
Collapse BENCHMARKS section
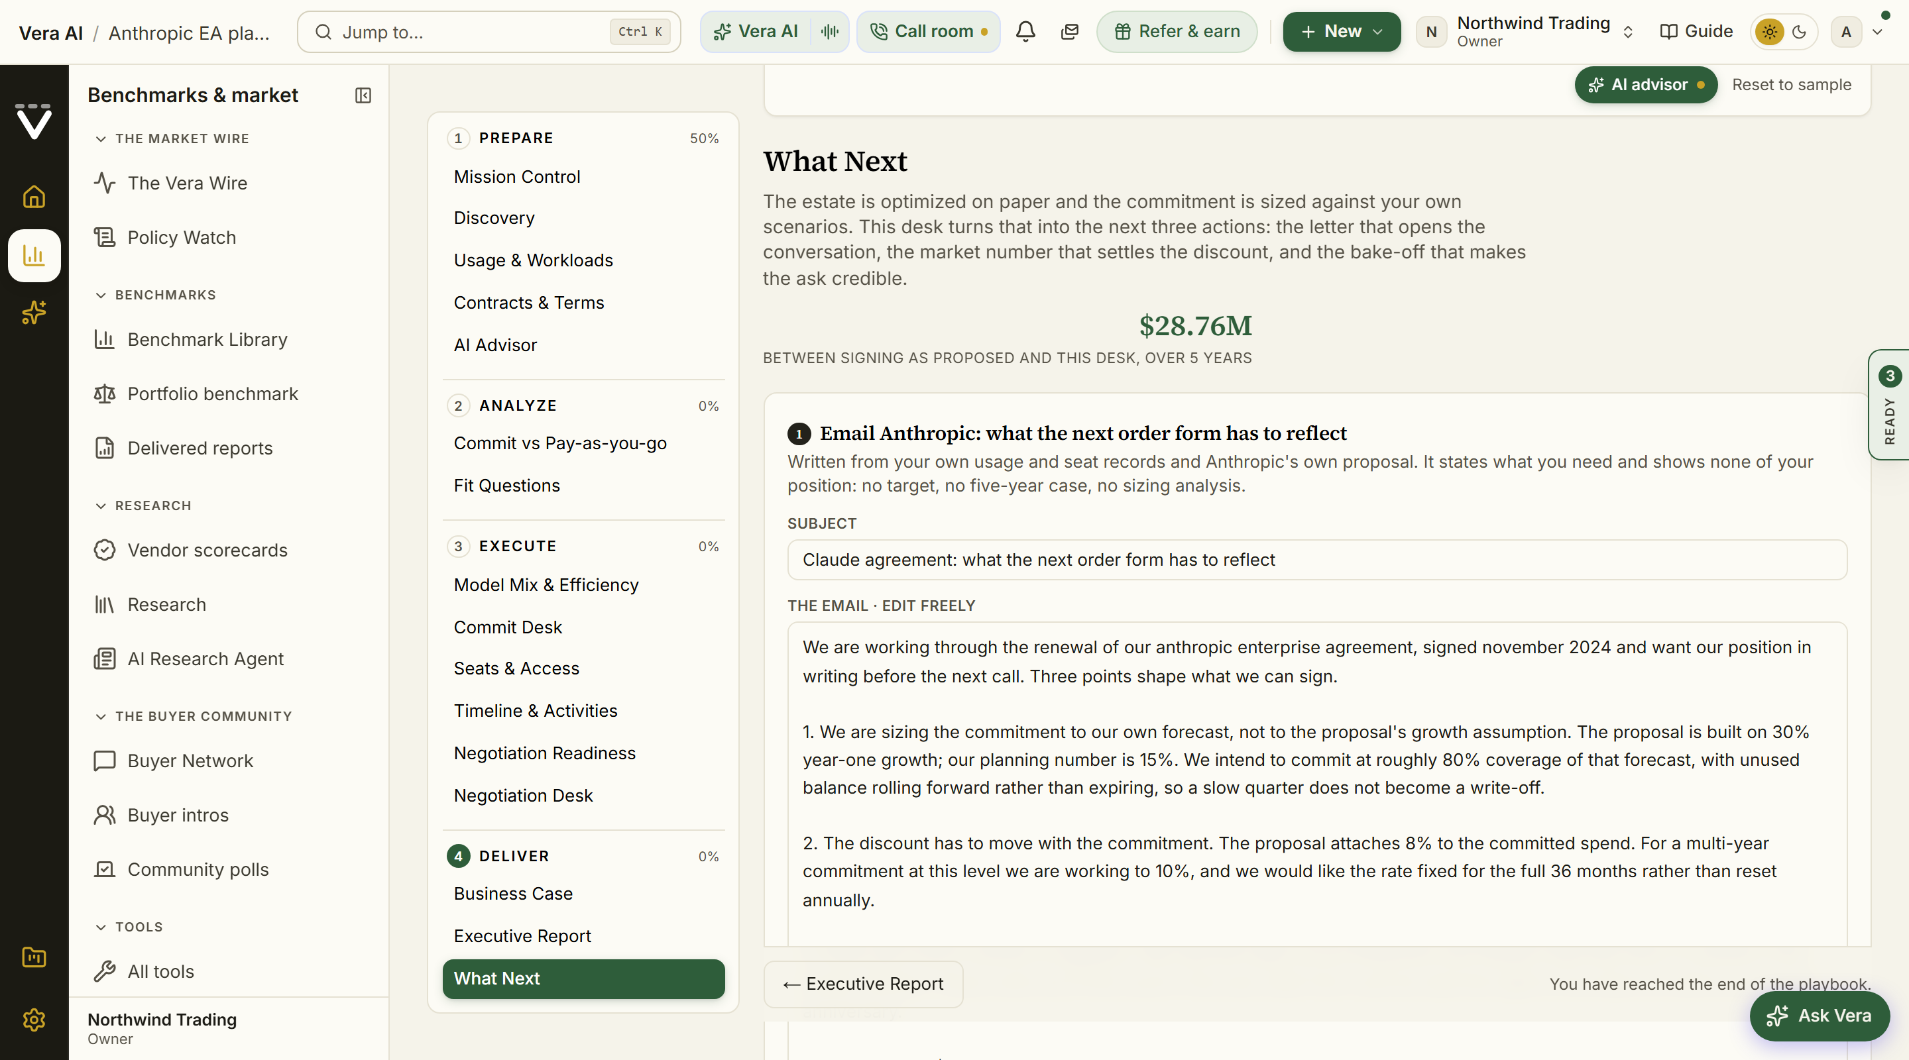pyautogui.click(x=156, y=295)
